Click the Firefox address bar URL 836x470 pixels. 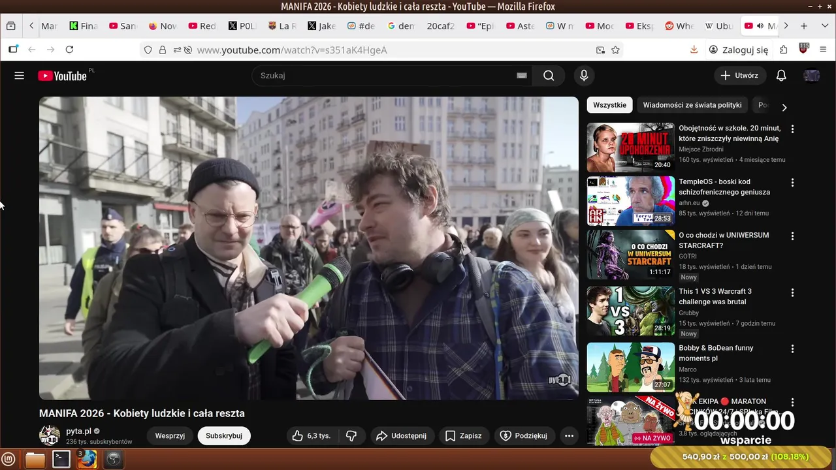[x=292, y=50]
